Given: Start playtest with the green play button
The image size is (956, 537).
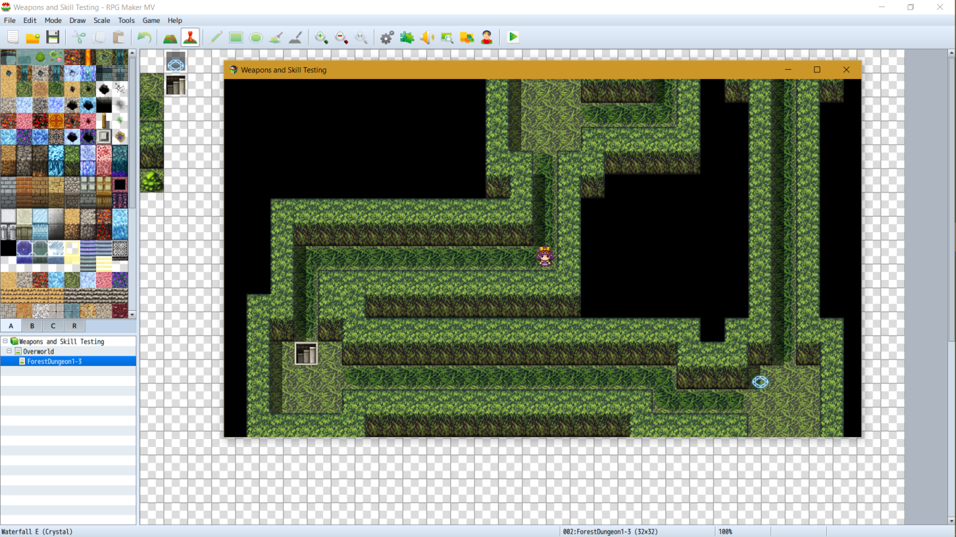Looking at the screenshot, I should pyautogui.click(x=513, y=38).
